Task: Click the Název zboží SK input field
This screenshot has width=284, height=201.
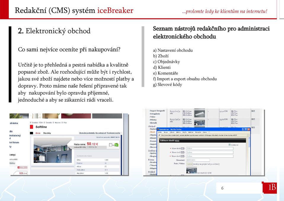Action: (210, 149)
